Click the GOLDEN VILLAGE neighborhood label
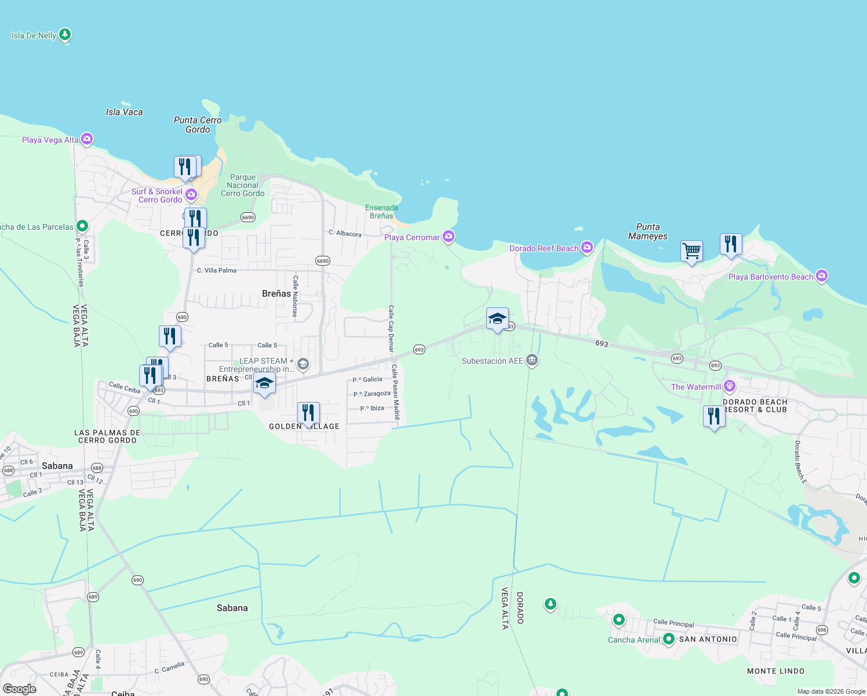This screenshot has height=696, width=867. [x=304, y=426]
